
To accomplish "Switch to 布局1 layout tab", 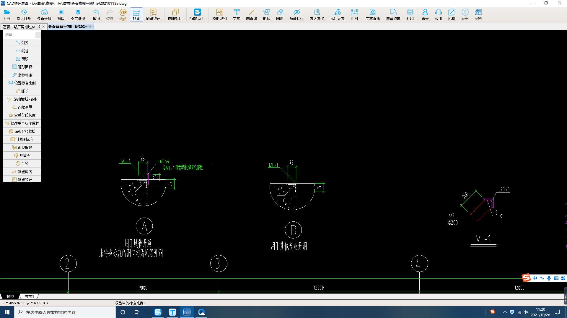I will 29,296.
